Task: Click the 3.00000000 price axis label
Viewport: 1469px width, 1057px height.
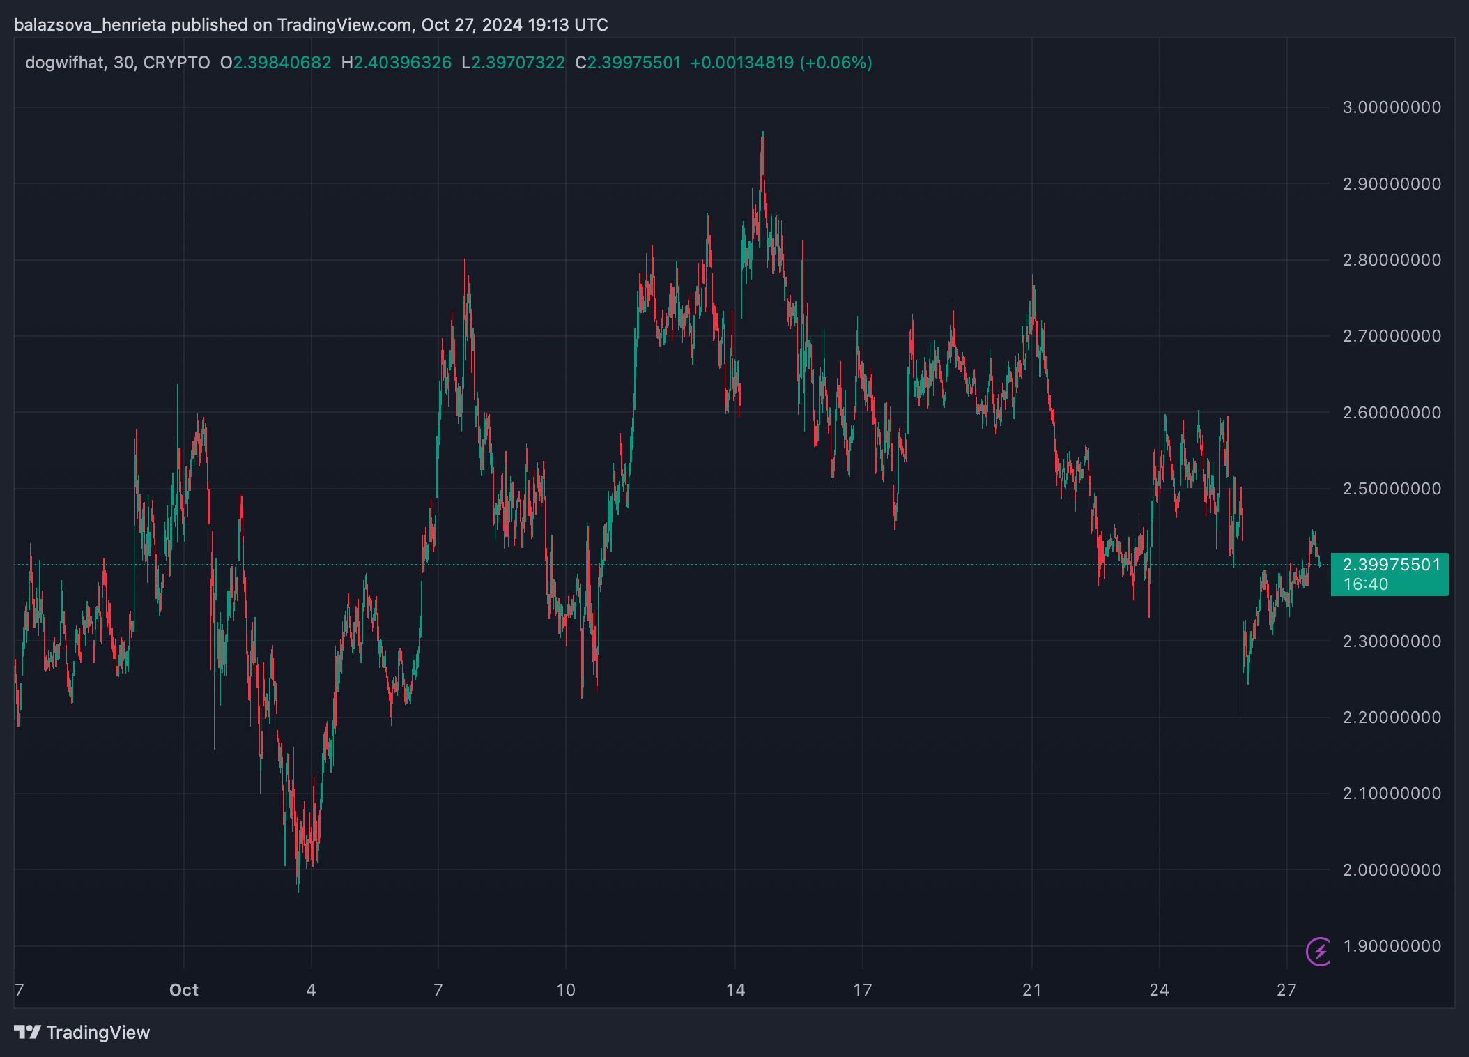Action: (x=1391, y=107)
